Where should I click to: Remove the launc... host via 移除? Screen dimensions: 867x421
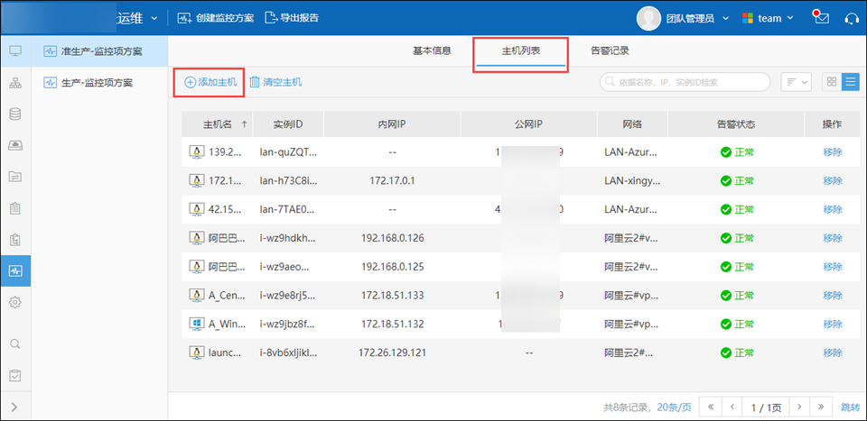(x=832, y=352)
